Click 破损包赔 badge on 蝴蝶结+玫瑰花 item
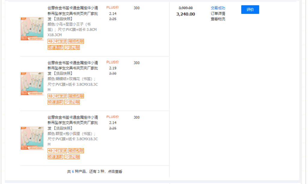 coord(76,96)
